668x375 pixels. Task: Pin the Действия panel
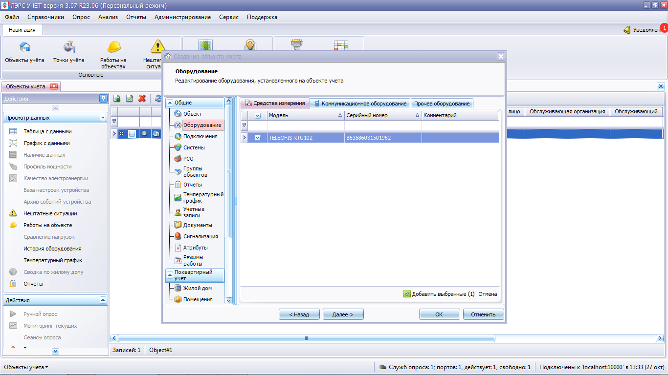coord(103,98)
